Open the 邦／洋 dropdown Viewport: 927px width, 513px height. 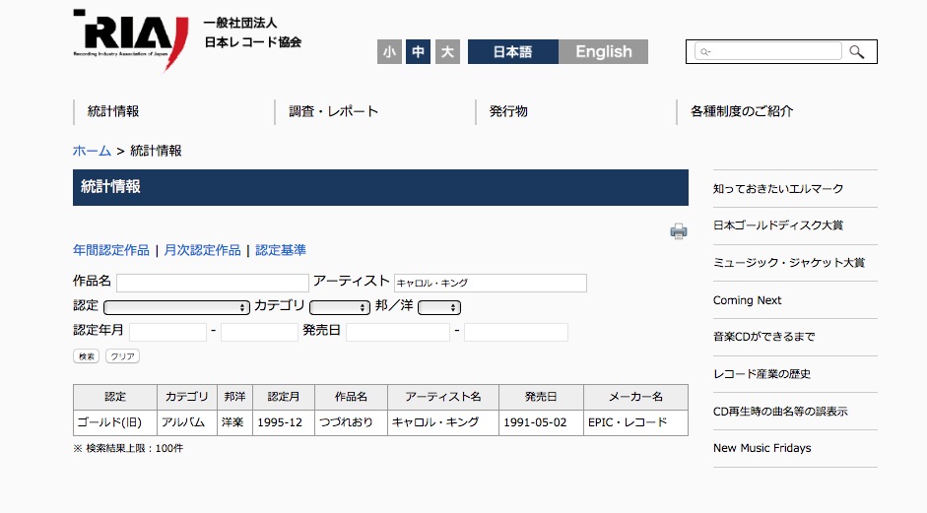(x=438, y=307)
